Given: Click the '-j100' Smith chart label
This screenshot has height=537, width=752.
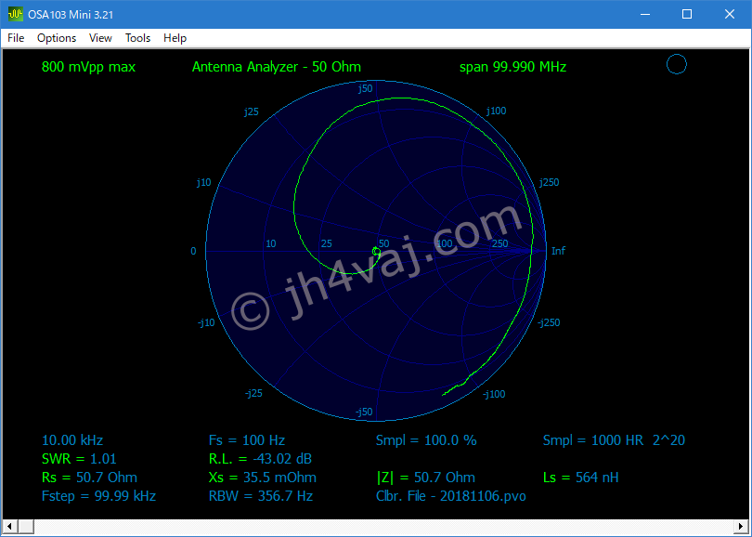Looking at the screenshot, I should click(494, 394).
